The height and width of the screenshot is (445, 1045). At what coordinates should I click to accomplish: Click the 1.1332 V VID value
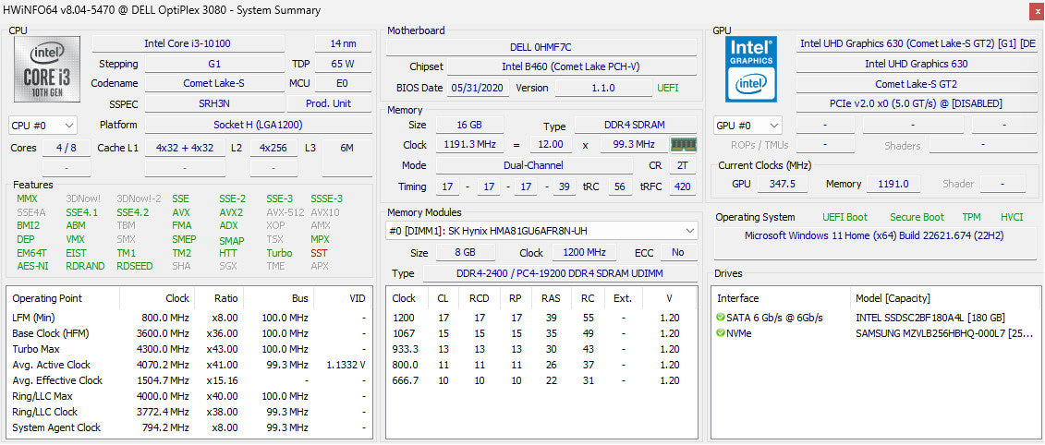[x=346, y=365]
